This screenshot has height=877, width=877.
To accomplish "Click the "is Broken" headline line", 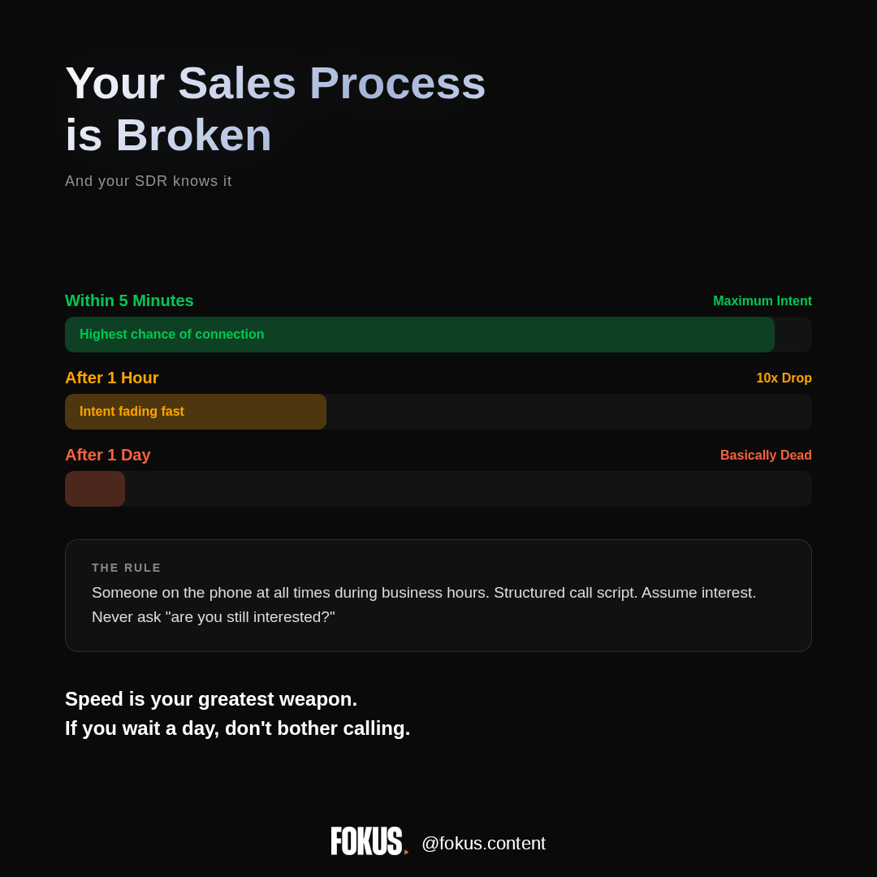I will point(168,135).
